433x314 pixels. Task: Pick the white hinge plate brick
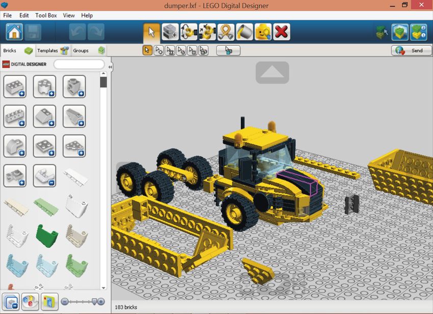pos(75,177)
